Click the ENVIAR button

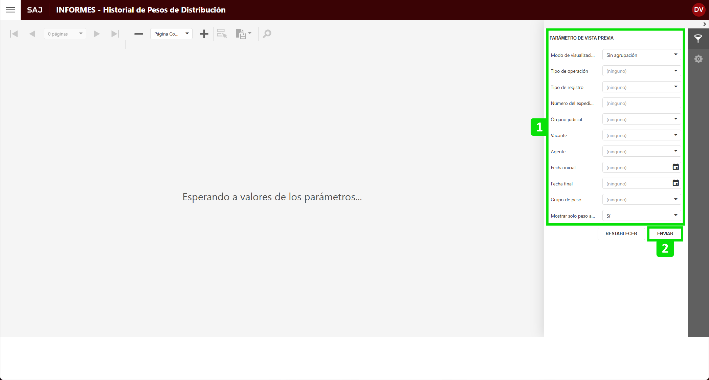pyautogui.click(x=665, y=233)
